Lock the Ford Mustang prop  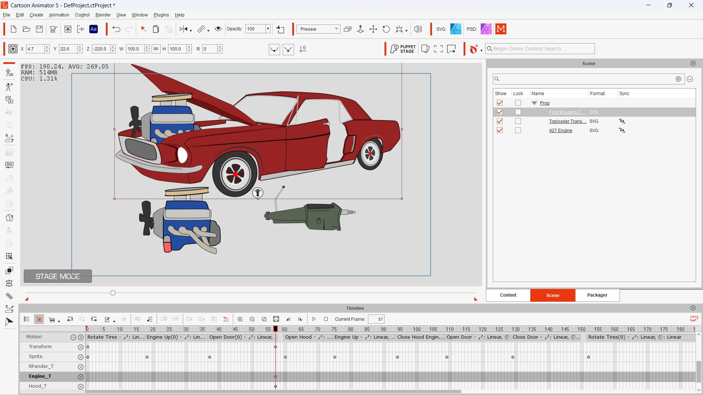click(x=518, y=112)
